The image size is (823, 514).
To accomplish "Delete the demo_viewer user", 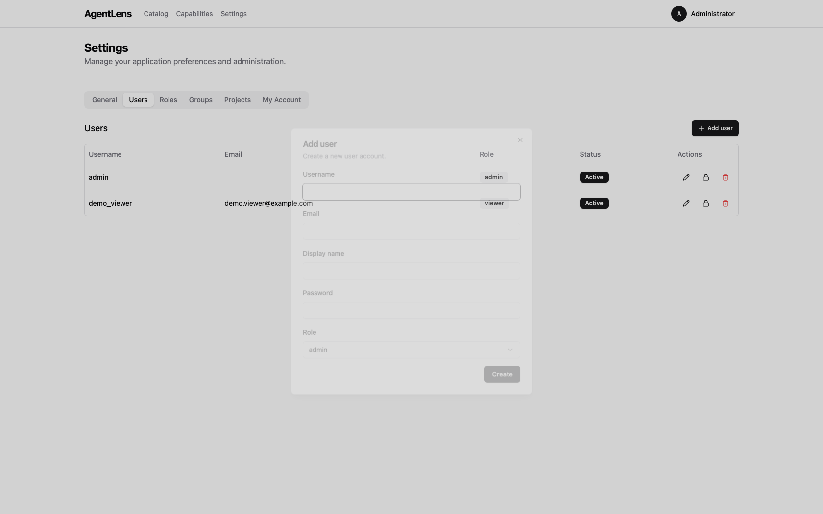I will point(725,203).
